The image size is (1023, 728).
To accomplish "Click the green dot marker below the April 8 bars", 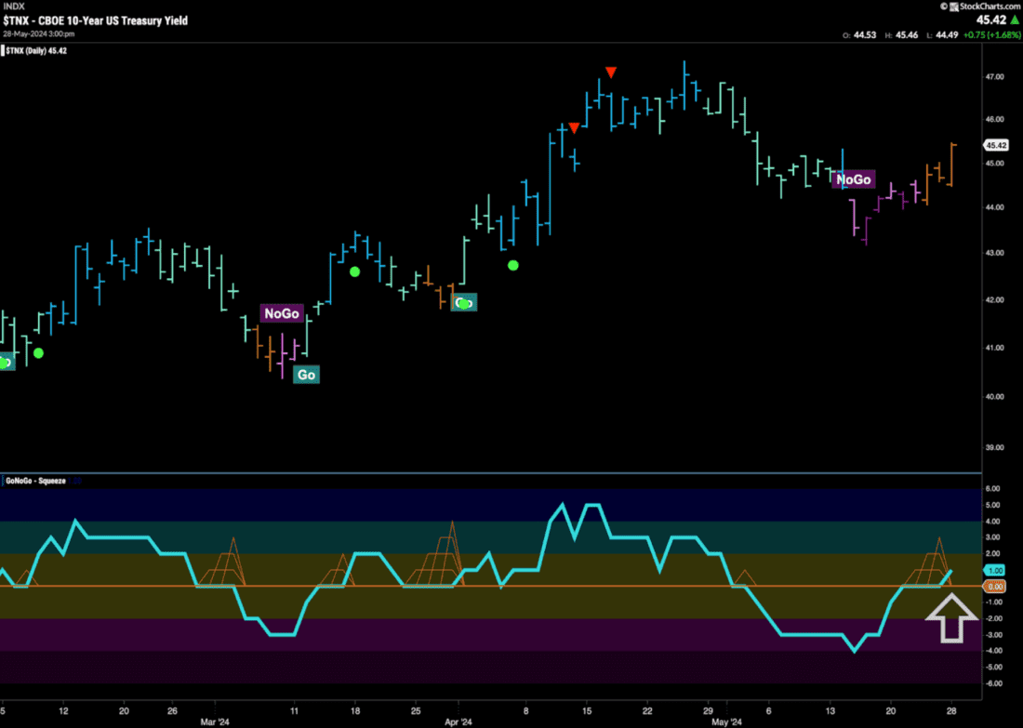I will 513,265.
